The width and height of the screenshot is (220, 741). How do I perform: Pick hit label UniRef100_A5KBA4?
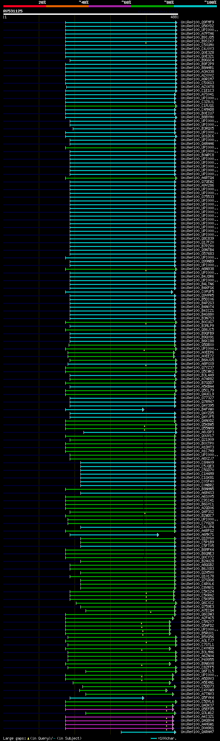[197, 386]
